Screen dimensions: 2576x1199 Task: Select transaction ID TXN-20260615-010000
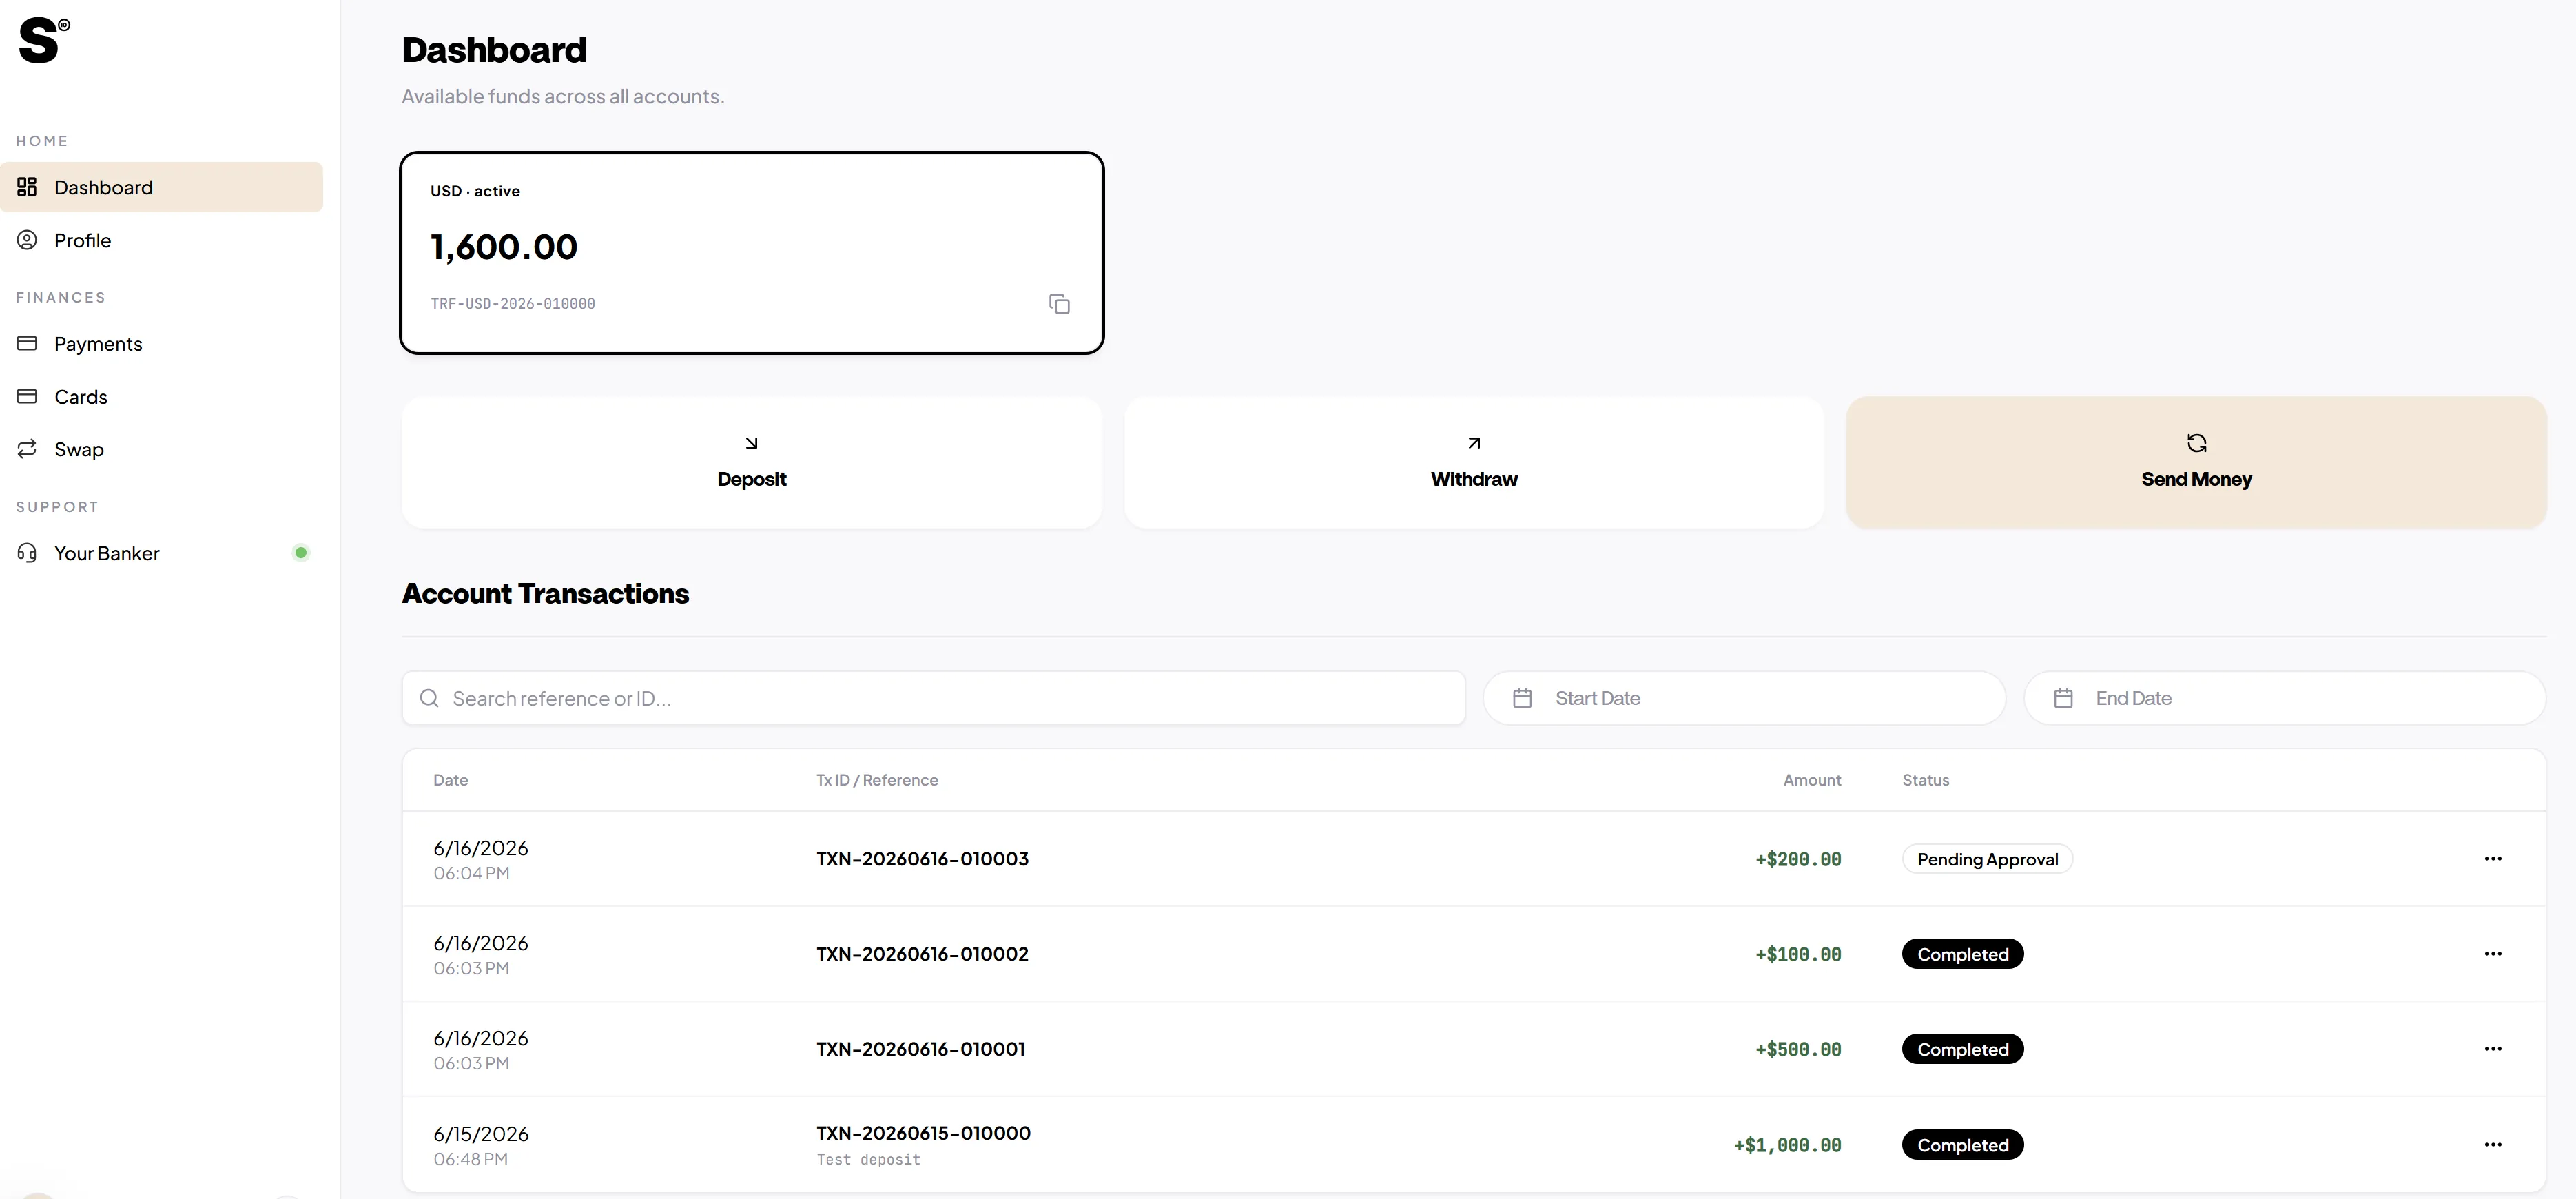[923, 1133]
